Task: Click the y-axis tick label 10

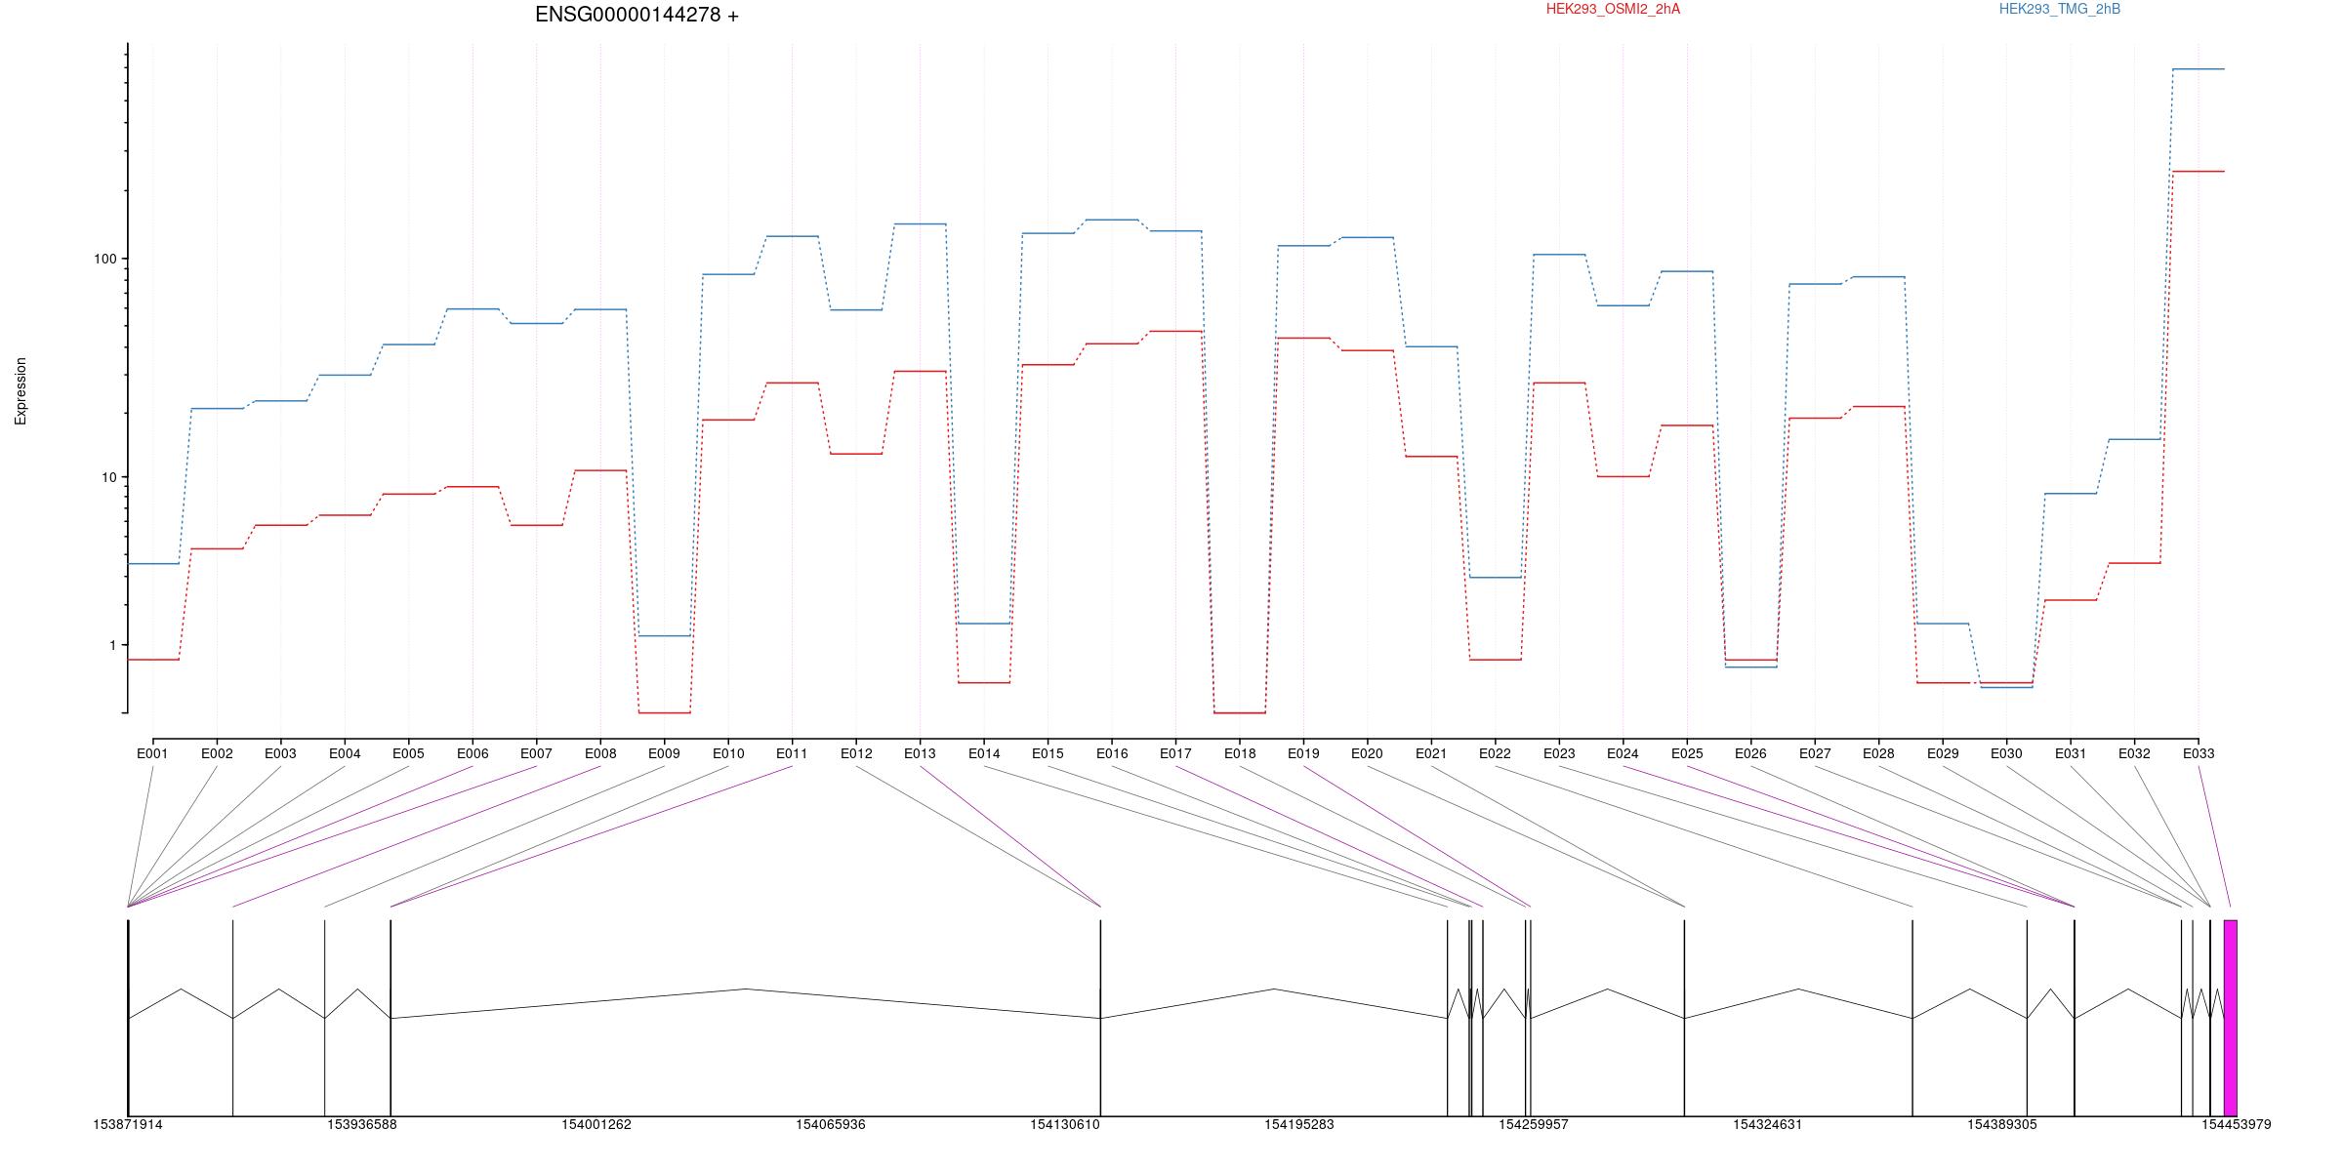Action: pyautogui.click(x=108, y=477)
